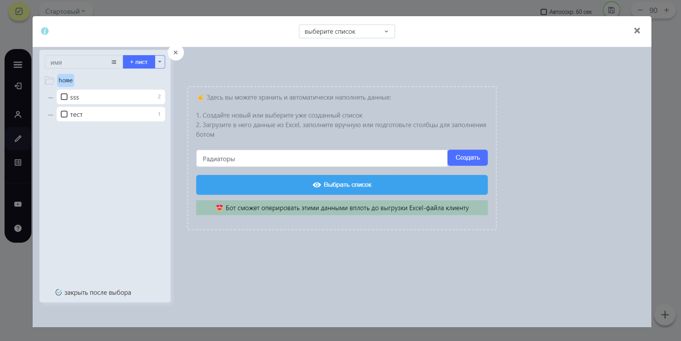Click the + лист button
Image resolution: width=681 pixels, height=341 pixels.
[x=139, y=62]
